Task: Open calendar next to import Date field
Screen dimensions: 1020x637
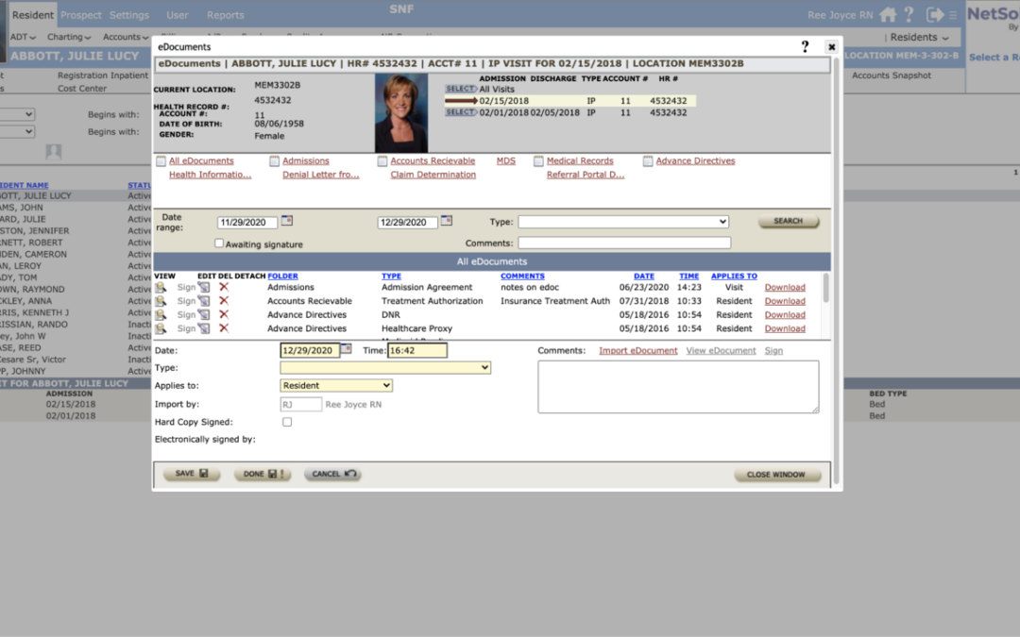Action: [x=346, y=349]
